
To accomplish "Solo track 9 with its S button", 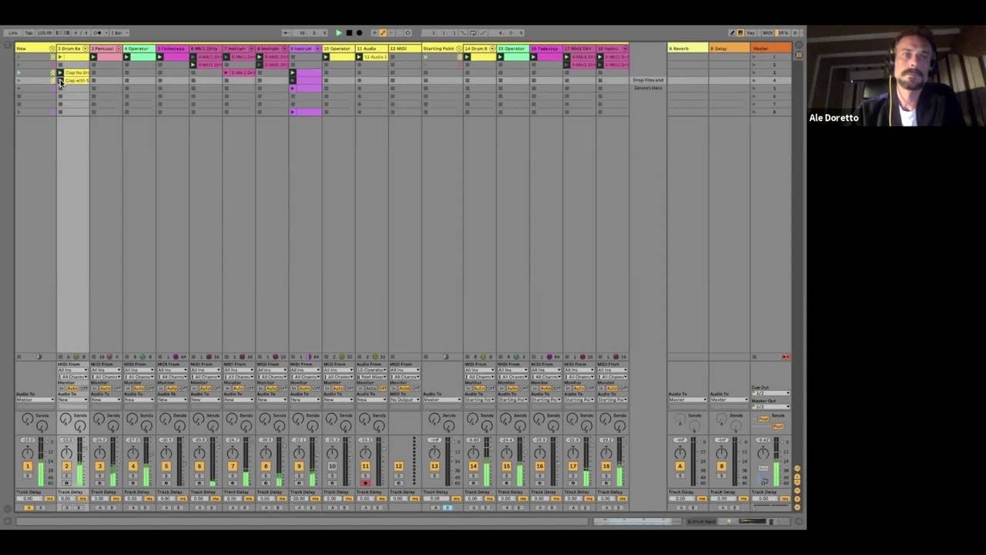I will click(299, 475).
